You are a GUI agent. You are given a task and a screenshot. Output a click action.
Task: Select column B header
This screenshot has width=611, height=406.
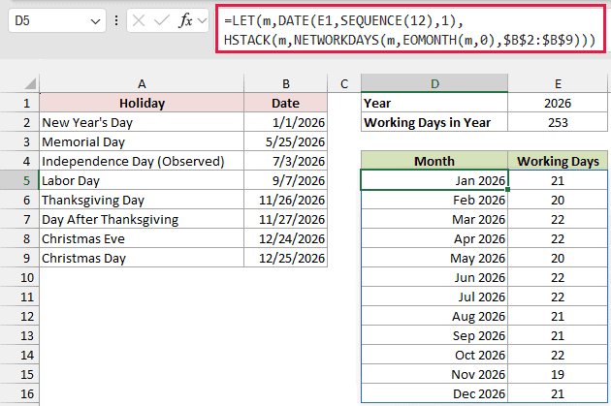[x=286, y=83]
